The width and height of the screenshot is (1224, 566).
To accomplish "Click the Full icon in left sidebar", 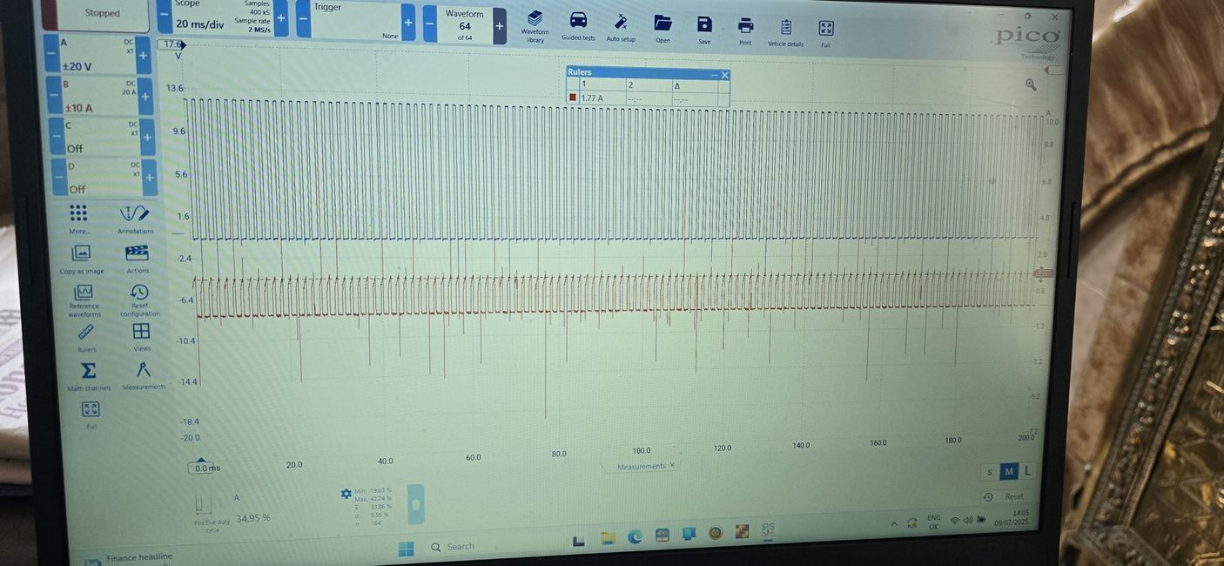I will pos(91,414).
